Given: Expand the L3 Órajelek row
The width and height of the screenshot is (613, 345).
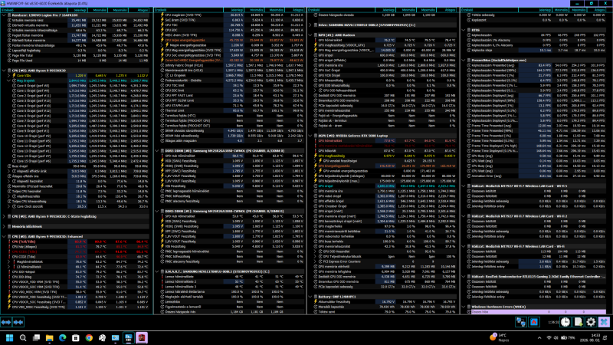Looking at the screenshot, I should pyautogui.click(x=162, y=75).
